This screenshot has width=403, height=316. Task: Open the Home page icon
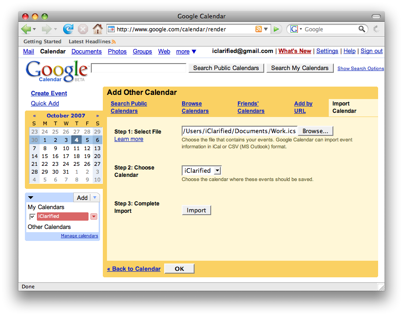97,29
